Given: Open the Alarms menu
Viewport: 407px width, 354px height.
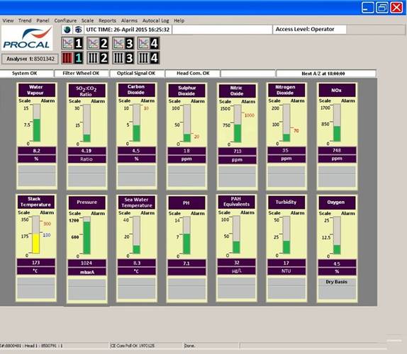Looking at the screenshot, I should [129, 21].
